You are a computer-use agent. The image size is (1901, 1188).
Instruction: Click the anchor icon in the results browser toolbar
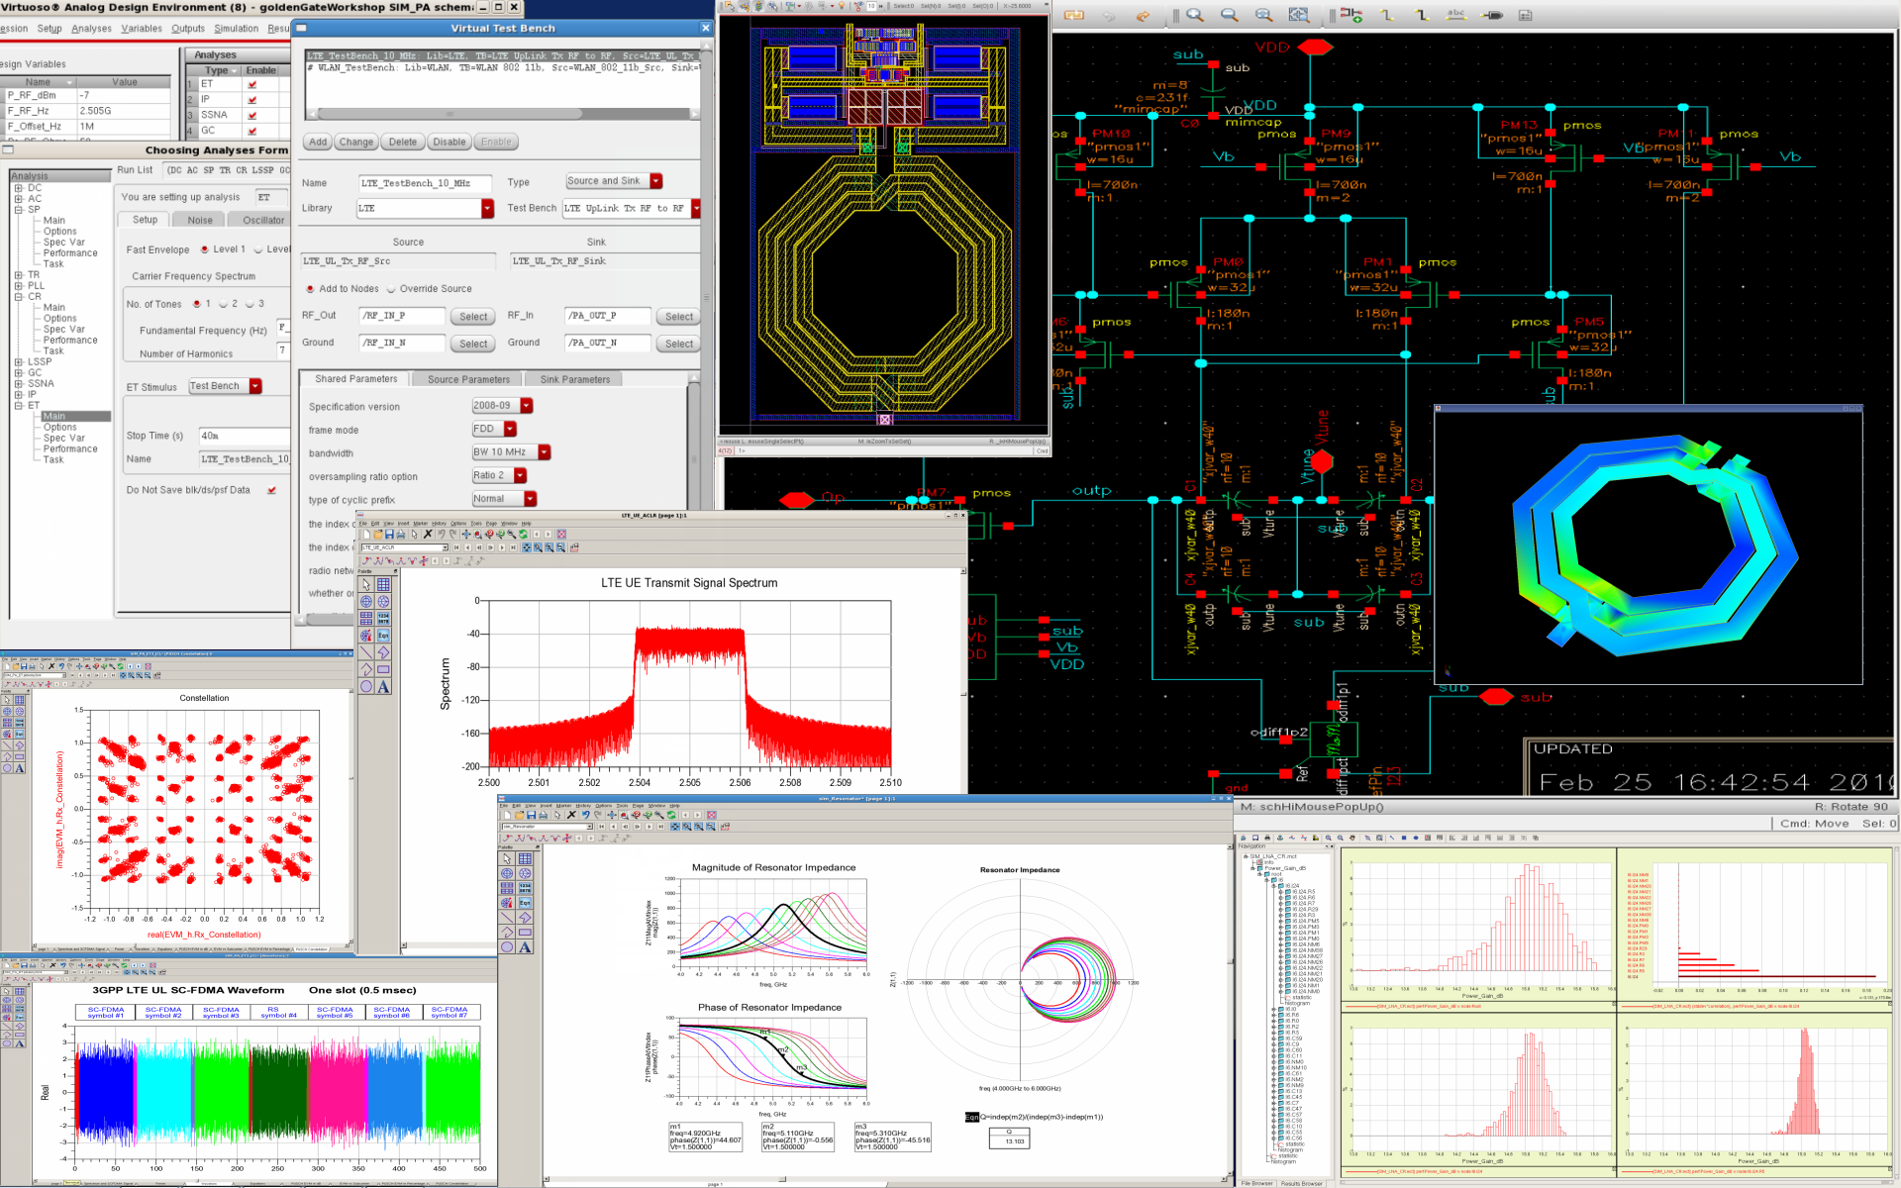1279,839
